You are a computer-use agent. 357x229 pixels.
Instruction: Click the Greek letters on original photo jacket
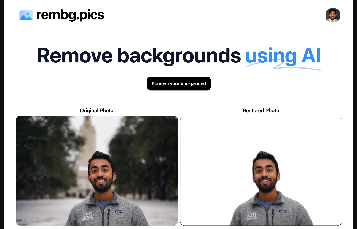click(88, 216)
